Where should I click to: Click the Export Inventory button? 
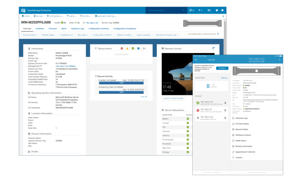(144, 35)
